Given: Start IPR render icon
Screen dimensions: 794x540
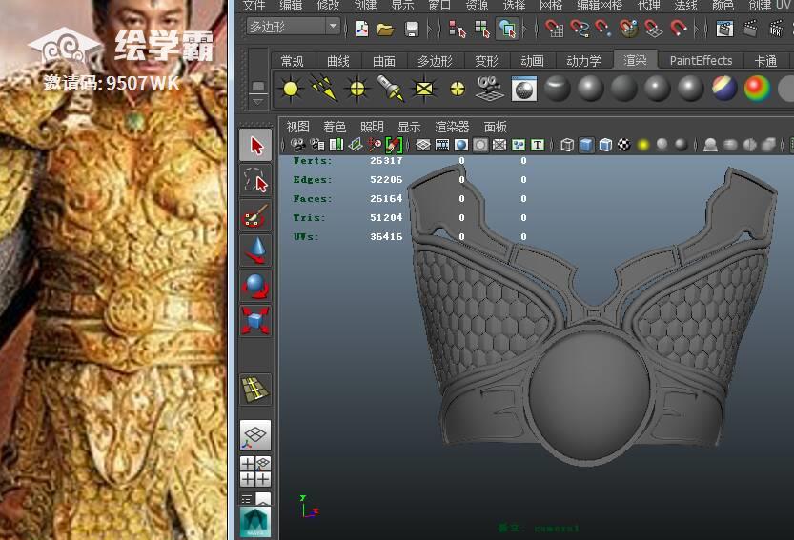Looking at the screenshot, I should tap(776, 29).
